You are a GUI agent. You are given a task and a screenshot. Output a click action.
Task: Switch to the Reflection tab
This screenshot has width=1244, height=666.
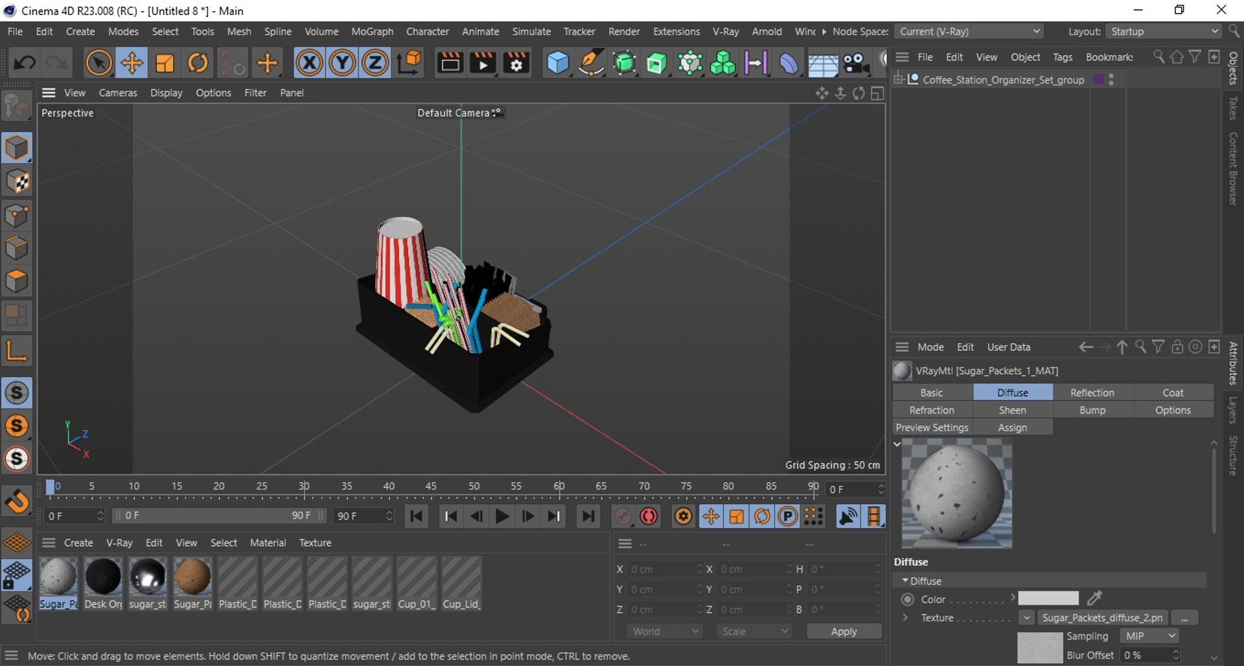(x=1092, y=393)
